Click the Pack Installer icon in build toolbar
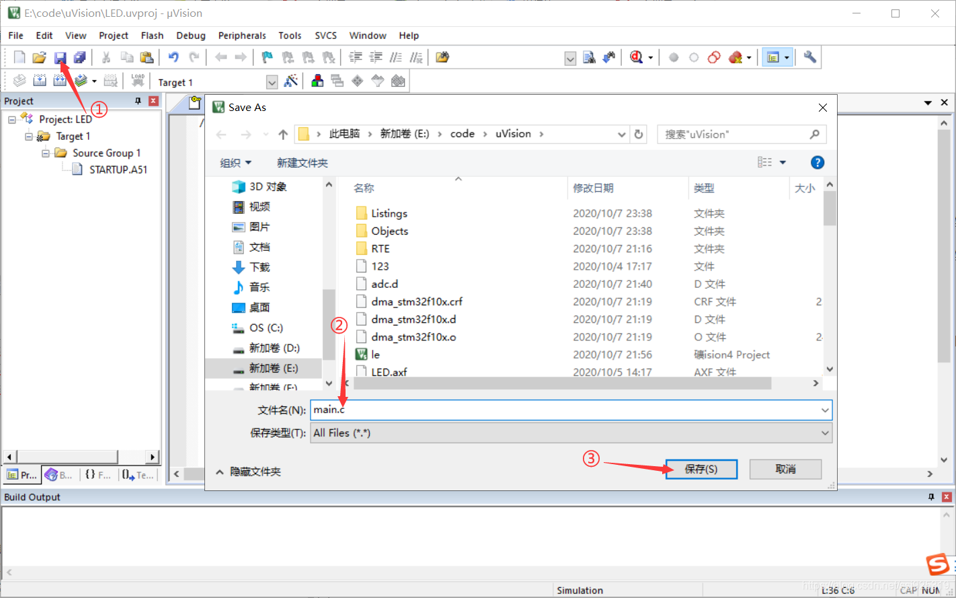 point(399,81)
